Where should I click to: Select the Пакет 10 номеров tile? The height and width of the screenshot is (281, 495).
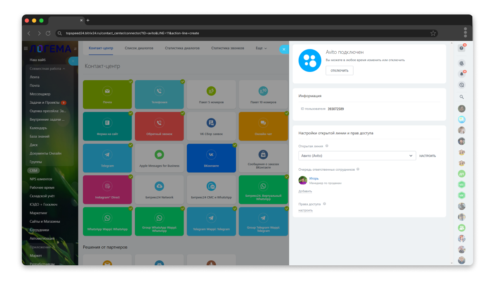[263, 95]
